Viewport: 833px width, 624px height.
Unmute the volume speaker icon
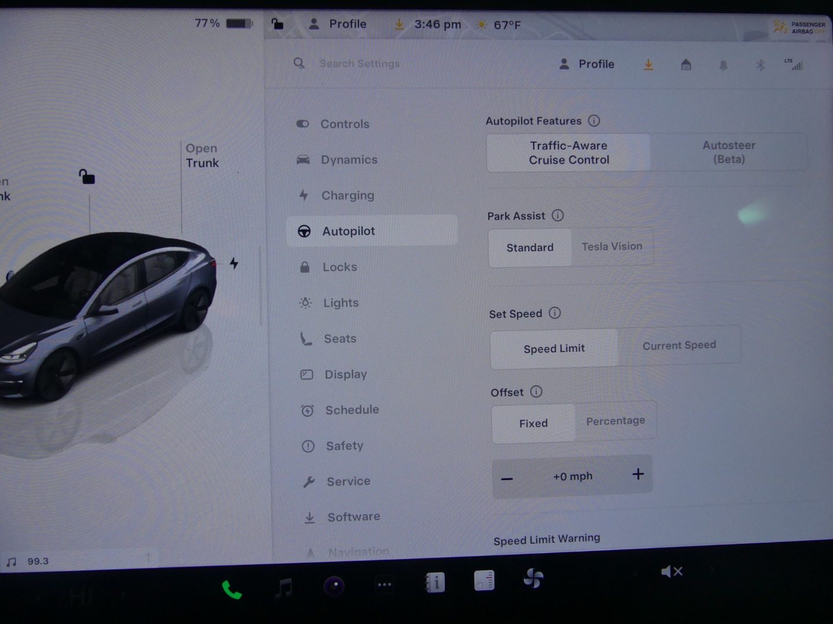tap(671, 571)
